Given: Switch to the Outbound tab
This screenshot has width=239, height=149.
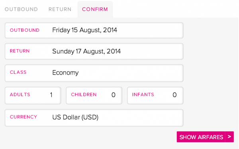Looking at the screenshot, I should (21, 9).
